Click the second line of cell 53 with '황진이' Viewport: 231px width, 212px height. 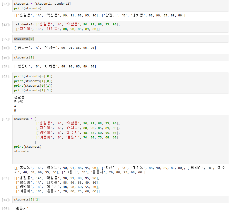(58, 29)
